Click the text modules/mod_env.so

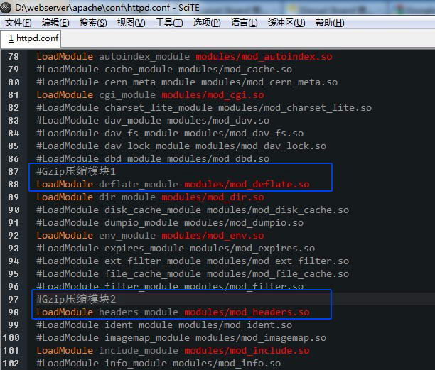coord(213,236)
